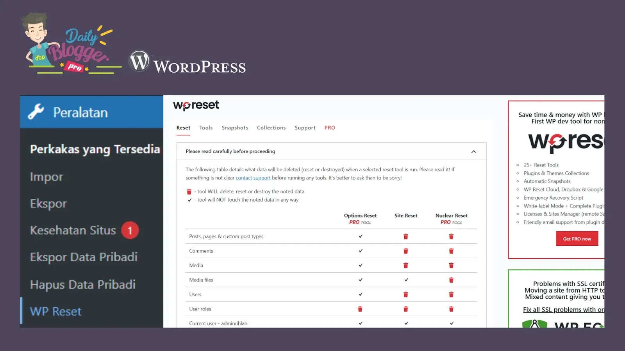The width and height of the screenshot is (625, 351).
Task: Click trash icon for Media under Nuclear Reset
Action: pyautogui.click(x=451, y=265)
